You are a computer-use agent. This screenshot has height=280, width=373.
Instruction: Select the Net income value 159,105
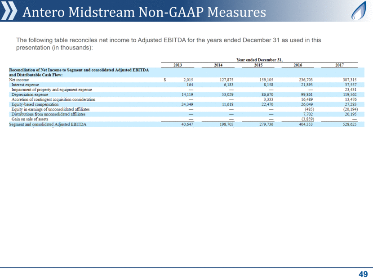pyautogui.click(x=266, y=80)
